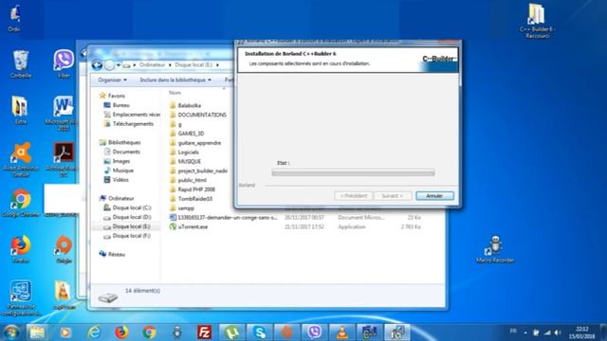Select the GAMES_3D folder
This screenshot has height=341, width=607.
click(x=187, y=134)
